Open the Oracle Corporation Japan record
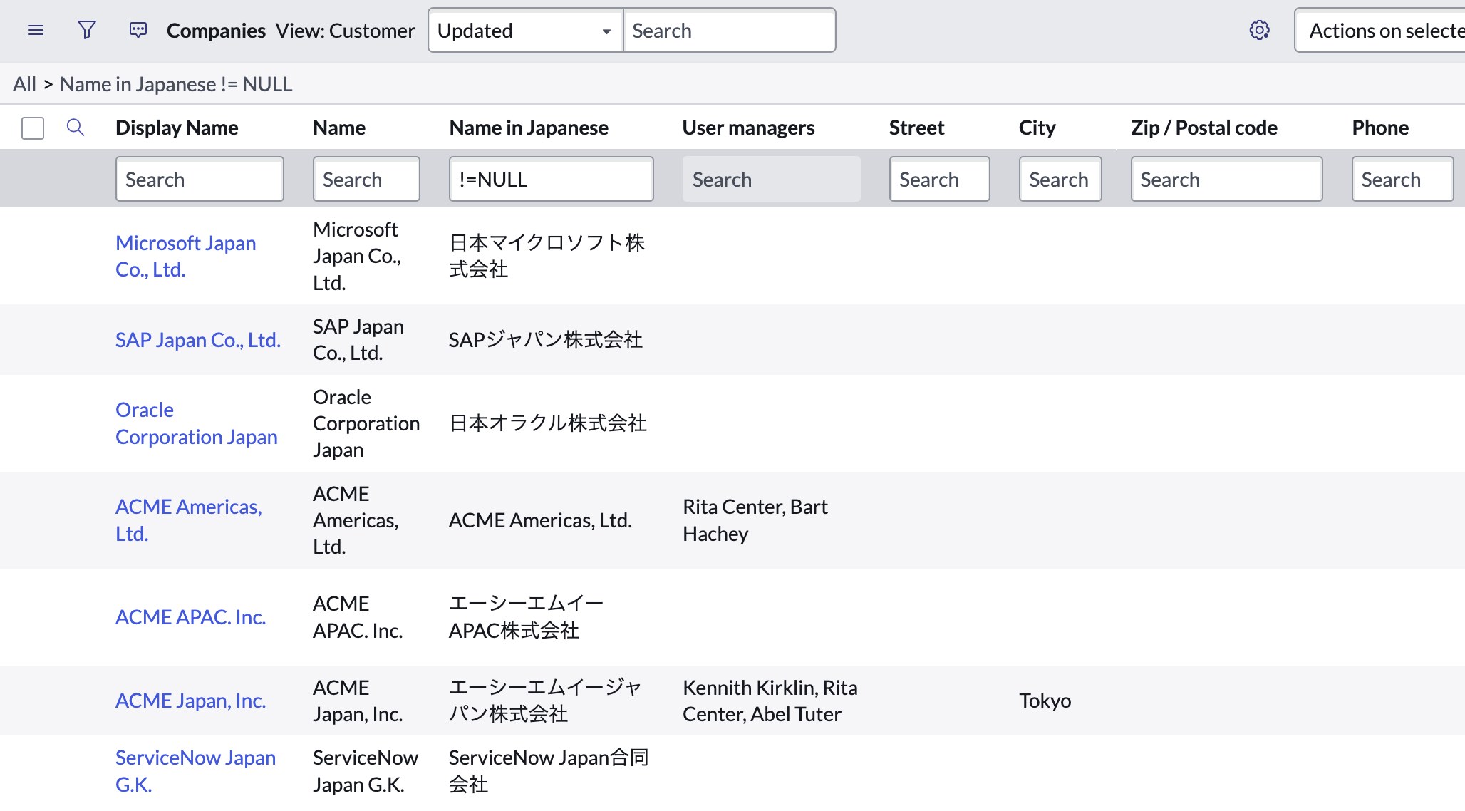 pos(197,423)
